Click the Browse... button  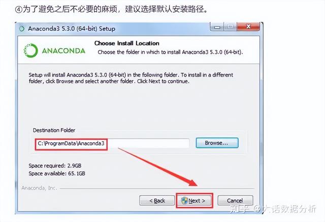coord(217,143)
